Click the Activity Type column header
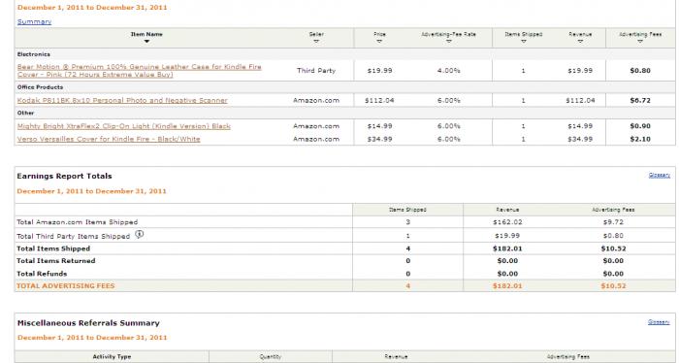 point(112,357)
